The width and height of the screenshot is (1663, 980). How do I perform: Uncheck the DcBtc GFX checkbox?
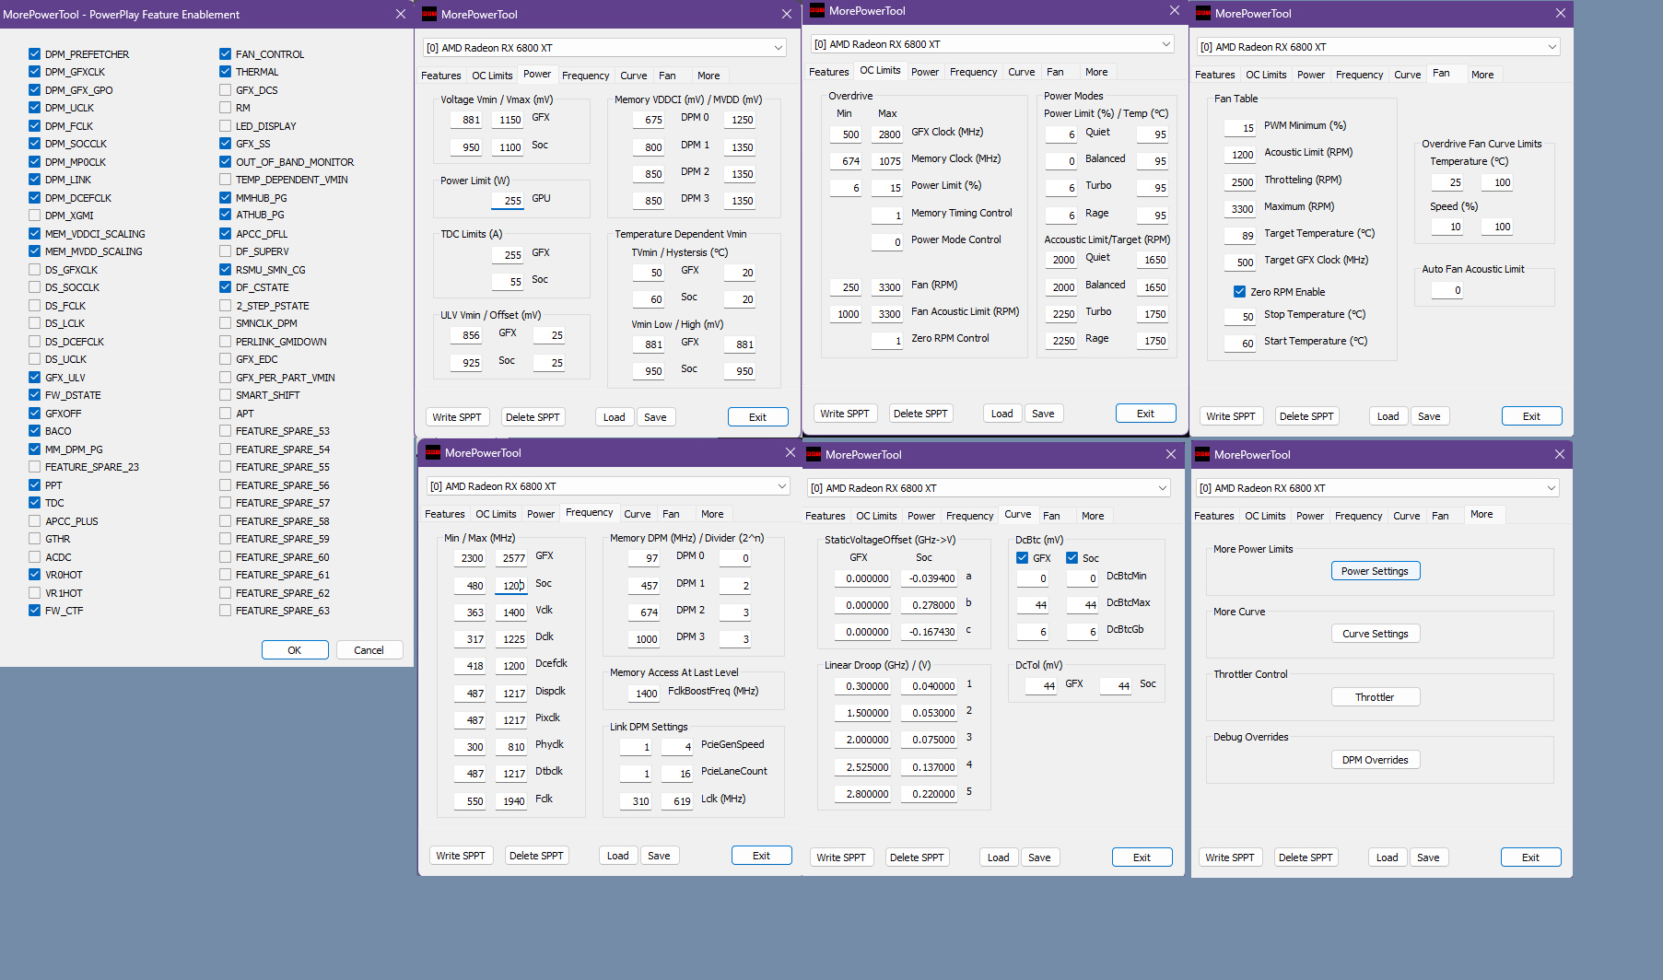point(1022,558)
